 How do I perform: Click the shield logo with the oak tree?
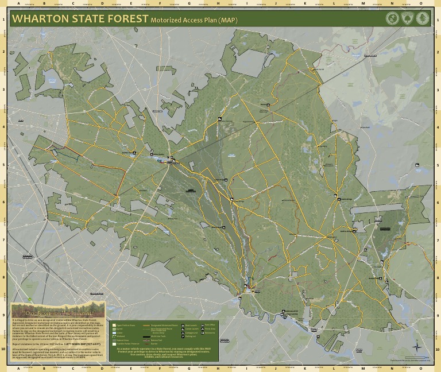pos(407,18)
